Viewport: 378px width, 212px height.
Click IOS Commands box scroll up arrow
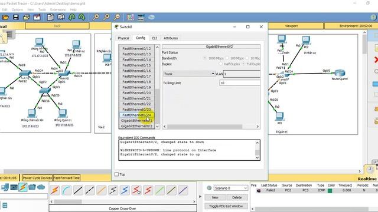tap(258, 143)
